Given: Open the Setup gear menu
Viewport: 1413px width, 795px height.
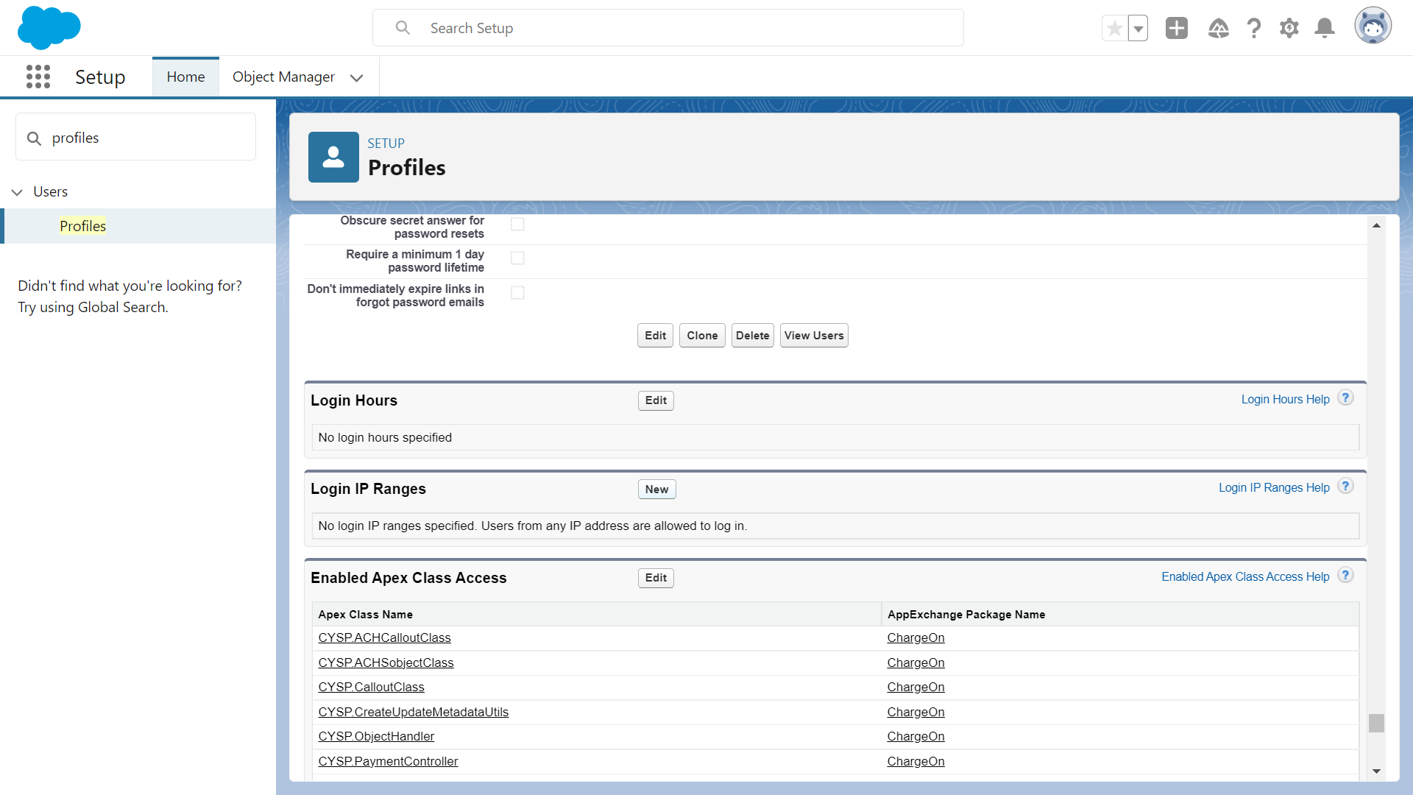Looking at the screenshot, I should pyautogui.click(x=1289, y=28).
